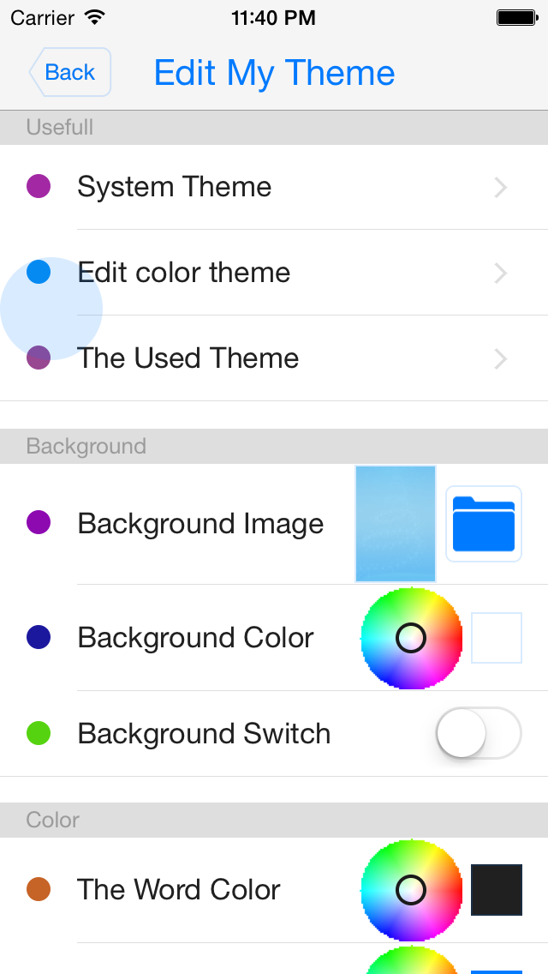Select the Edit color theme row label
The height and width of the screenshot is (974, 548).
coord(184,273)
